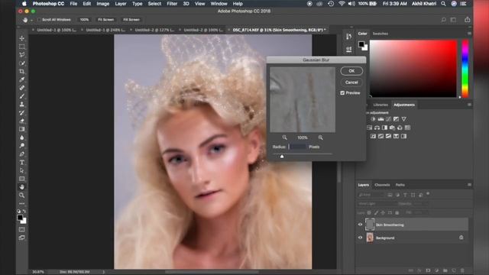The image size is (489, 275).
Task: Hide the Skin Smoothening layer
Action: pyautogui.click(x=360, y=225)
